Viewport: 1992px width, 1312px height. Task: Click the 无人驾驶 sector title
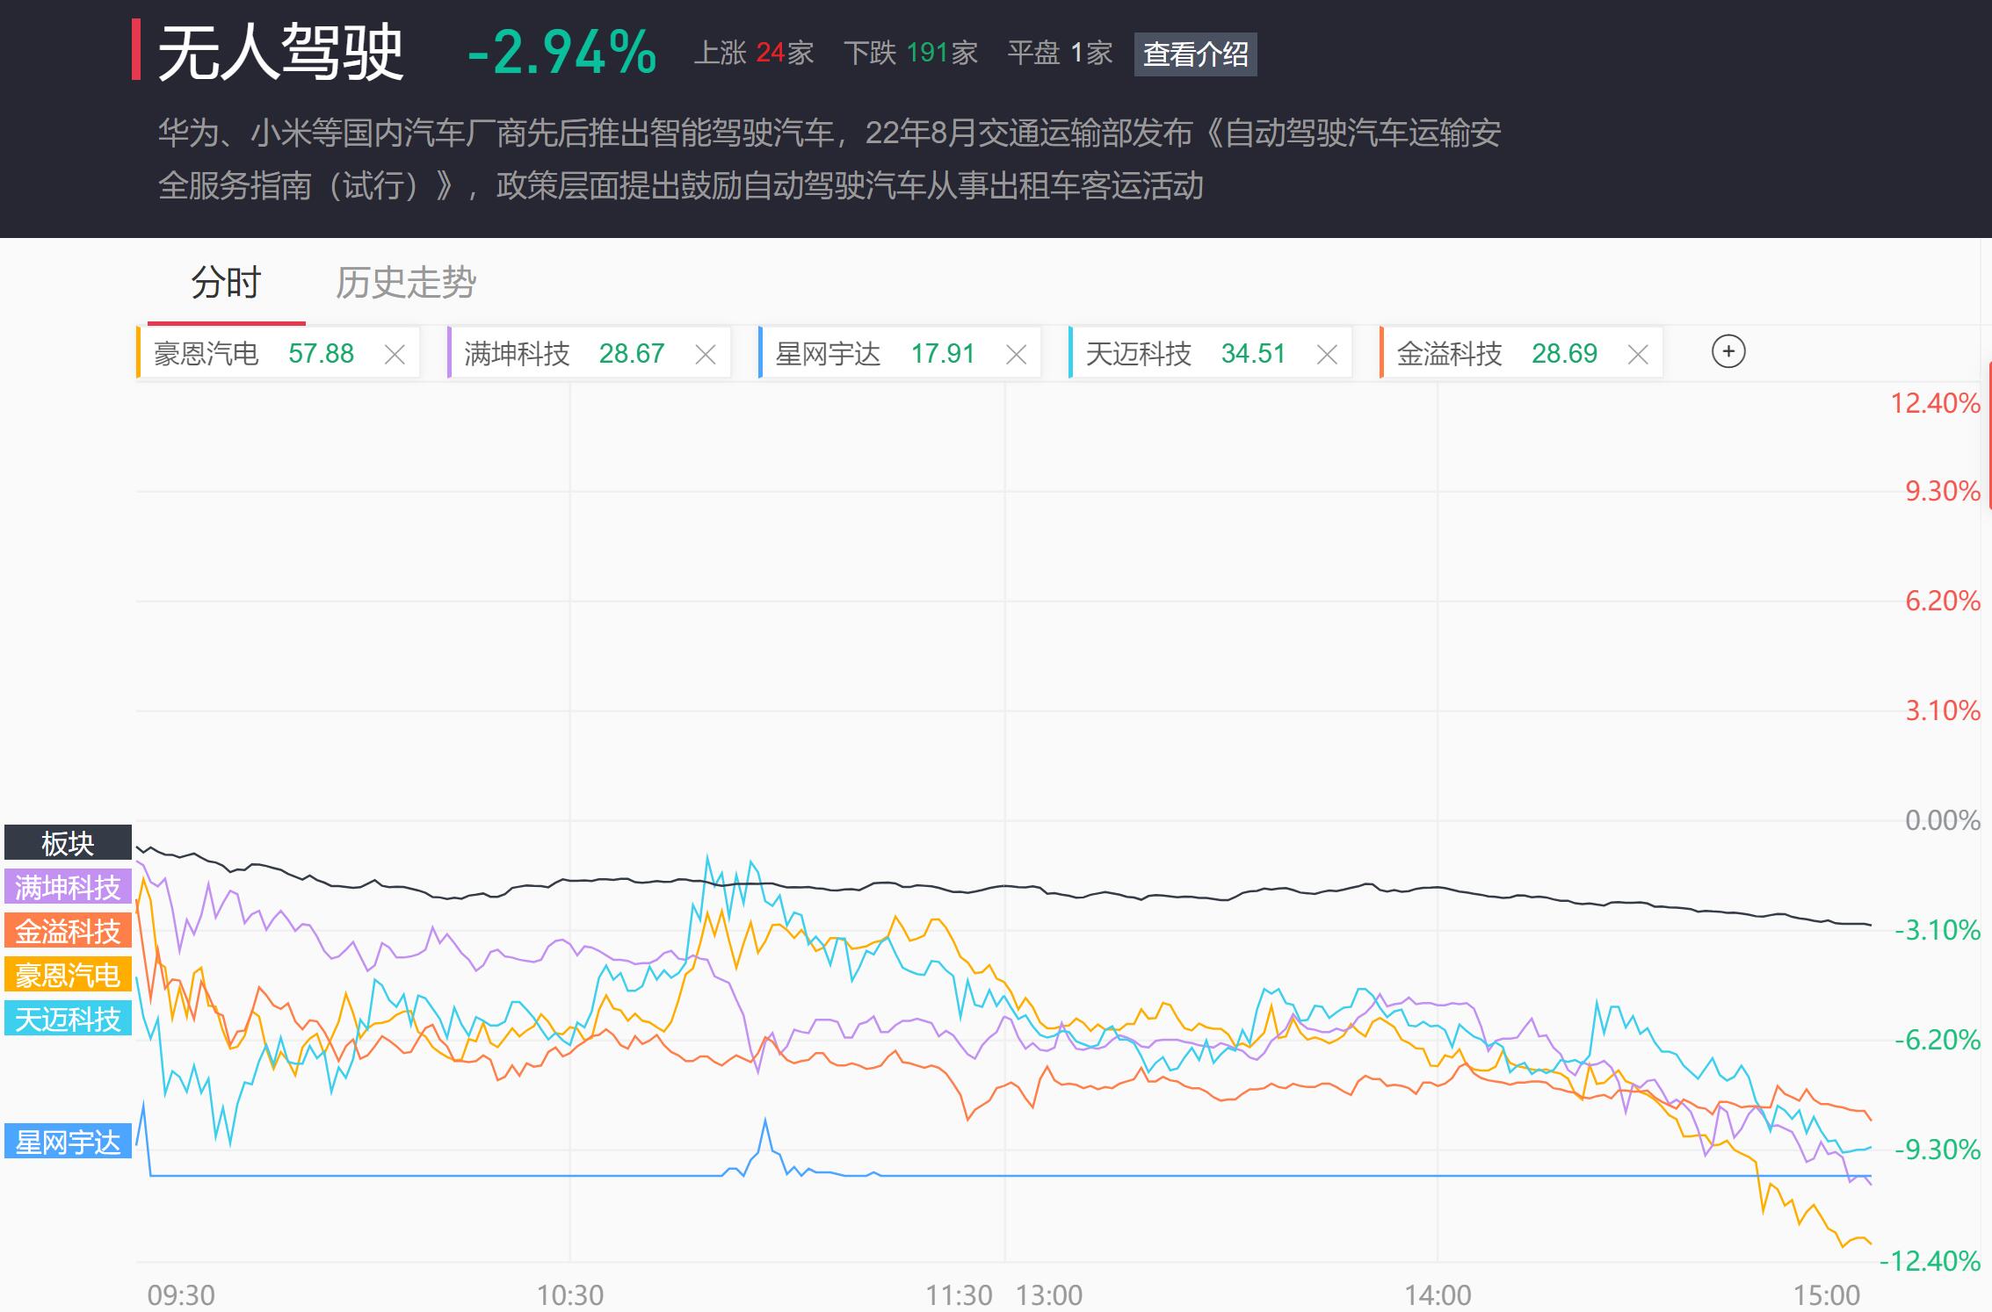point(280,53)
